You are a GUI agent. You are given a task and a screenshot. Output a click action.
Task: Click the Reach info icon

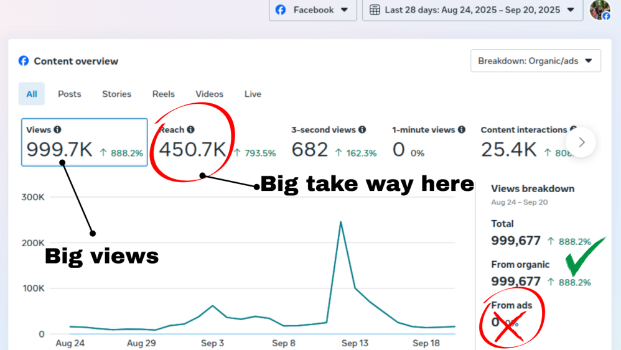pos(190,130)
